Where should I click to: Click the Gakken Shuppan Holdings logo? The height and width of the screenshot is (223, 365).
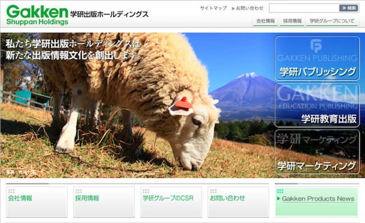(37, 15)
